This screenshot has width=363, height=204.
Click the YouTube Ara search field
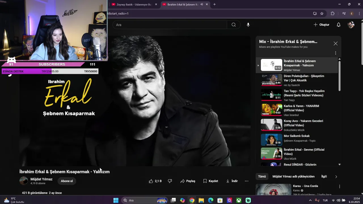tap(170, 25)
